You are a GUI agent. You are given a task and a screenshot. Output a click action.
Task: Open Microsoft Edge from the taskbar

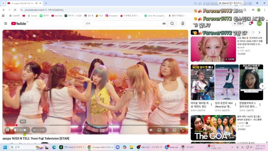[54, 147]
